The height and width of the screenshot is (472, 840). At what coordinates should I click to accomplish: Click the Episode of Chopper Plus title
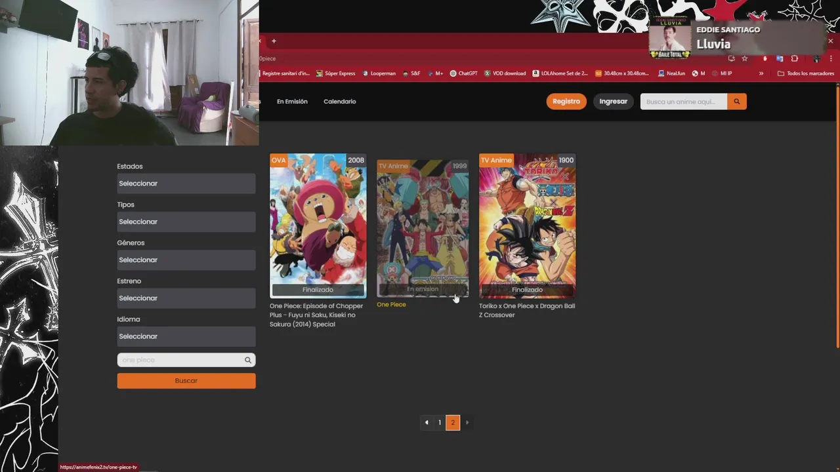(316, 315)
